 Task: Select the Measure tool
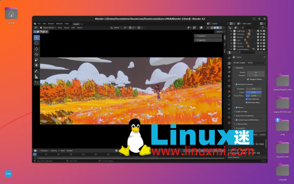point(36,77)
